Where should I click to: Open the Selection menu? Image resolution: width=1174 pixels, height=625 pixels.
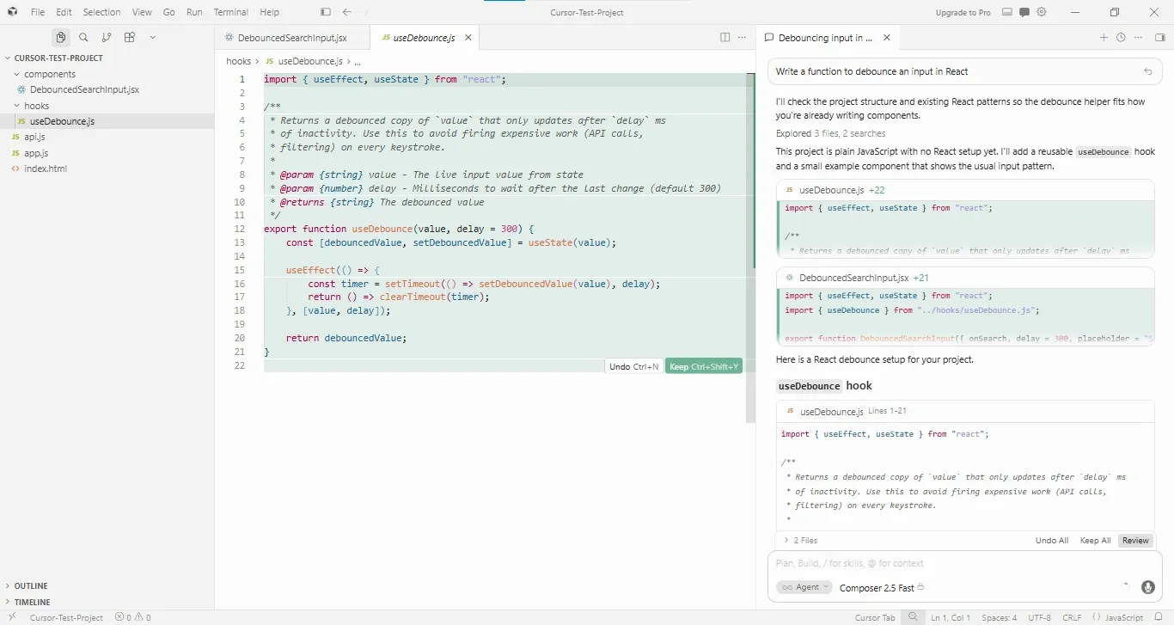click(x=101, y=12)
